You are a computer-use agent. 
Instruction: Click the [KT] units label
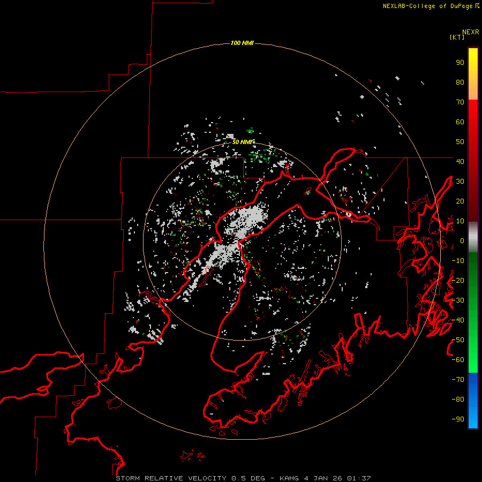[457, 37]
